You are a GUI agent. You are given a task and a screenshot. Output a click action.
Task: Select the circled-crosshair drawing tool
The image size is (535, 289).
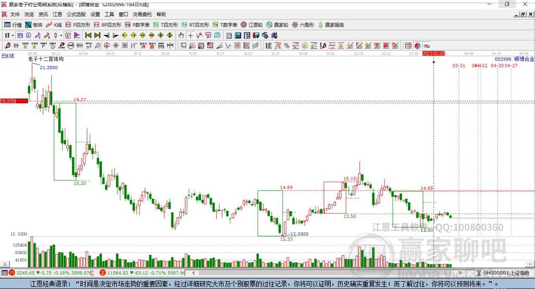click(107, 46)
